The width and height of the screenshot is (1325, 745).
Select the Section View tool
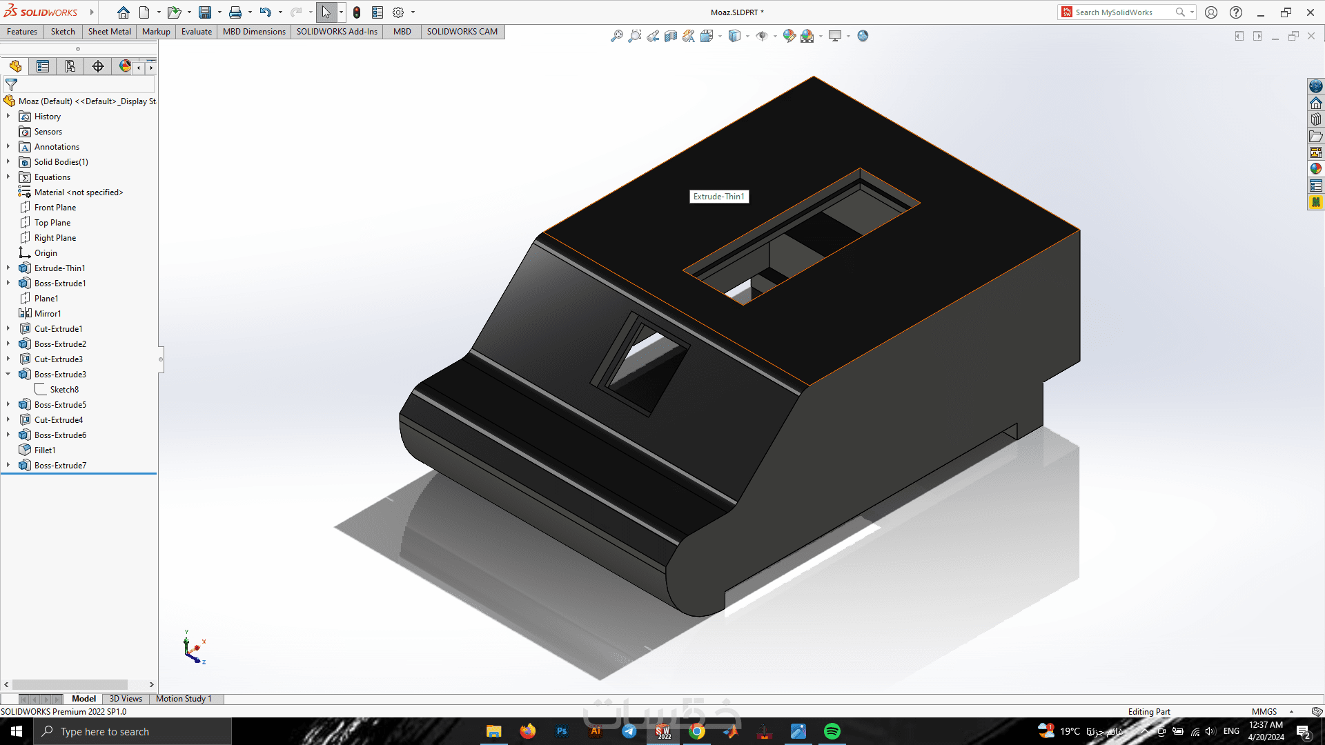point(671,36)
